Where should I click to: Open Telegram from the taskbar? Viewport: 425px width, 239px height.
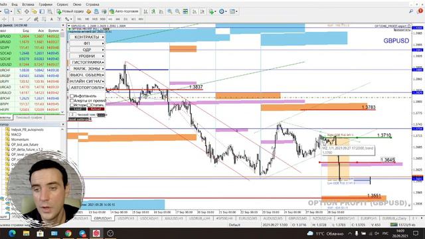point(82,233)
